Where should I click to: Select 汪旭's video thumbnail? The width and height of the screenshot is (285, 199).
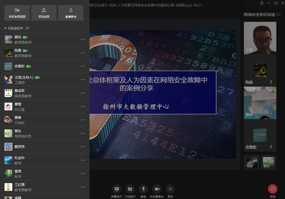[260, 38]
